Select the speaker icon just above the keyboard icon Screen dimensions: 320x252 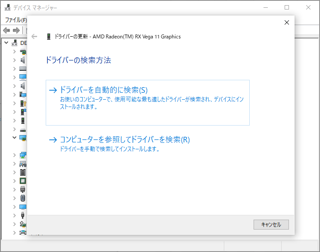tap(23, 60)
